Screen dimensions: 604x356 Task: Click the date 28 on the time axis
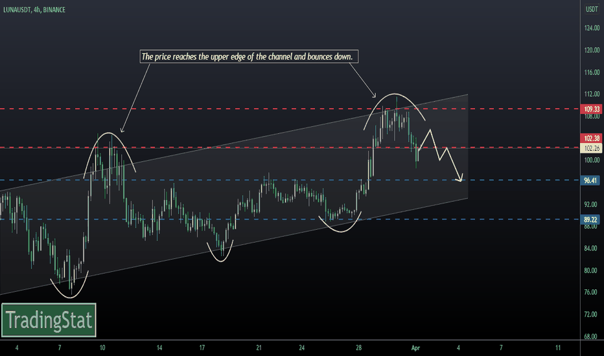358,348
